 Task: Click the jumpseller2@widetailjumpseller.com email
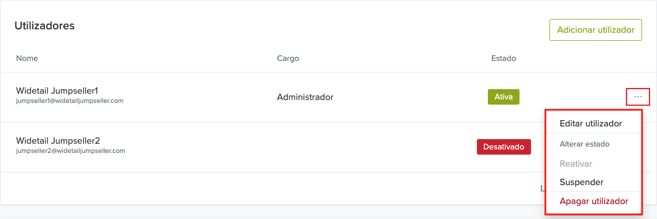click(70, 151)
